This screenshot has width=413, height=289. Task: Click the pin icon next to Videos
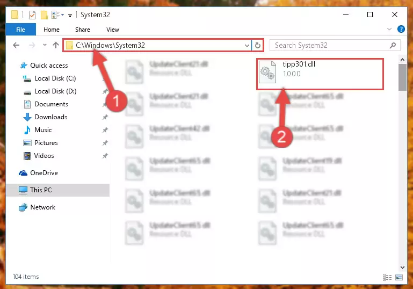pyautogui.click(x=105, y=156)
